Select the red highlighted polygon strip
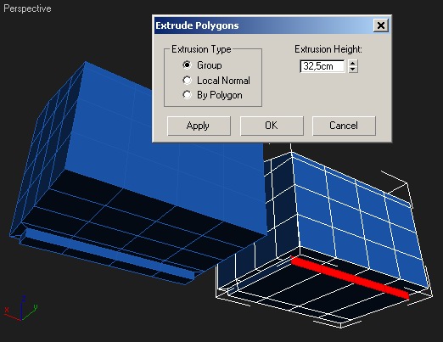The image size is (443, 342). point(350,278)
